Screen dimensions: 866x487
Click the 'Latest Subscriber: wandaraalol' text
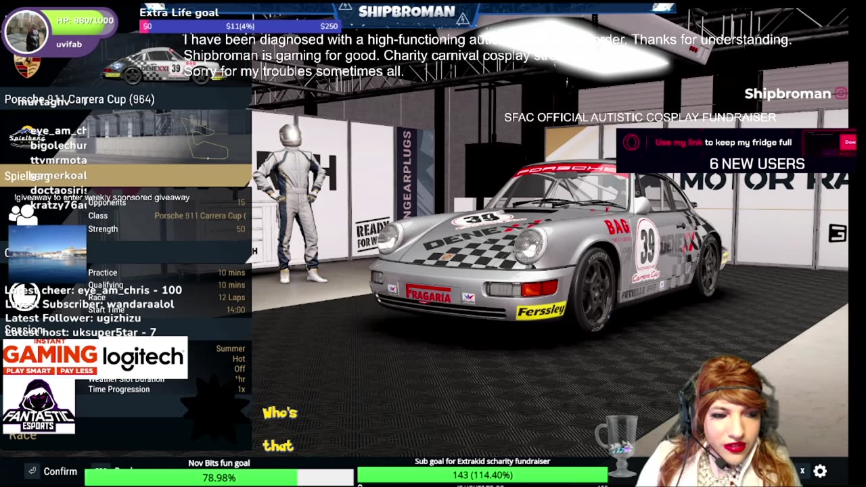[89, 304]
